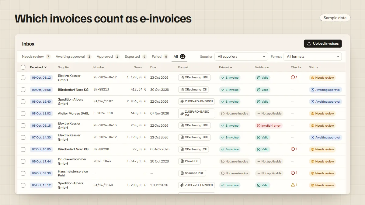Image resolution: width=365 pixels, height=205 pixels.
Task: Click the due date 07 Nov 2026
Action: [x=160, y=113]
